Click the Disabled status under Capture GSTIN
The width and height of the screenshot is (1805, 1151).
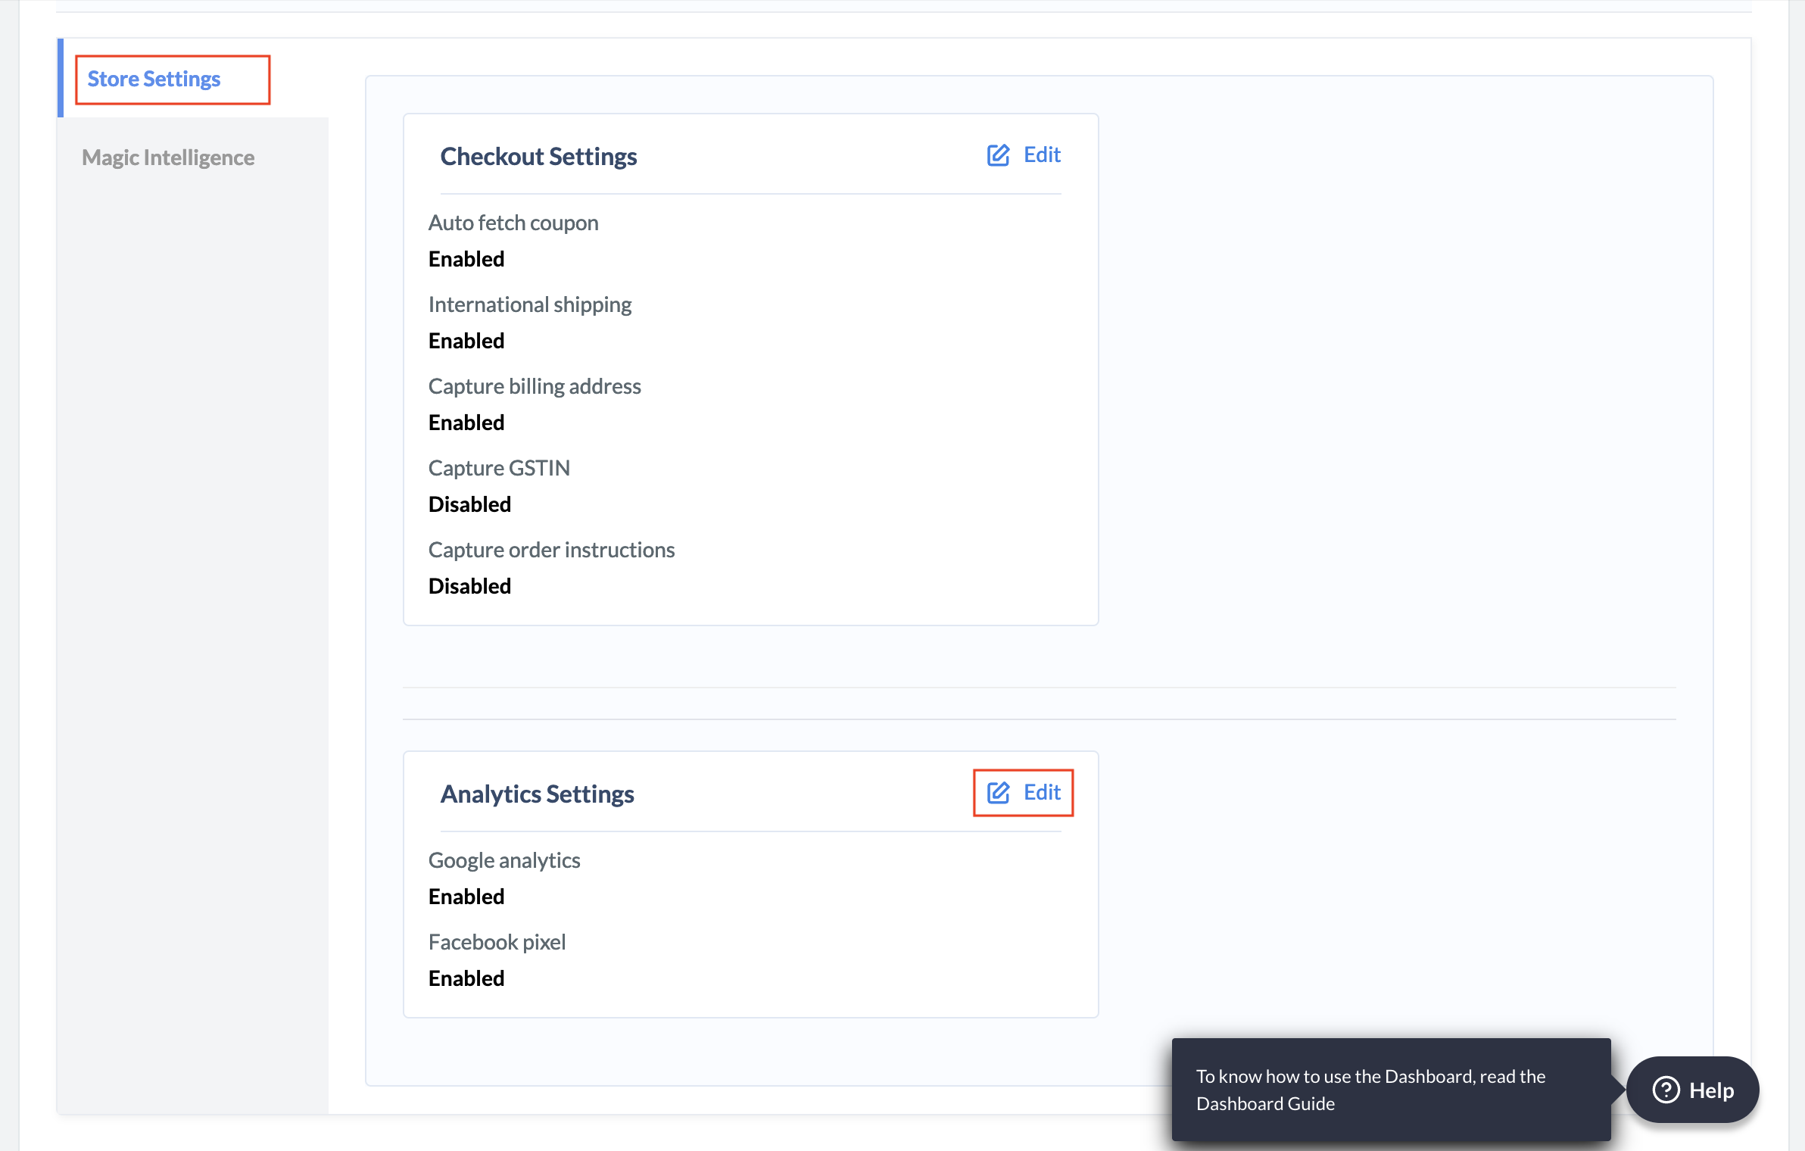coord(469,504)
